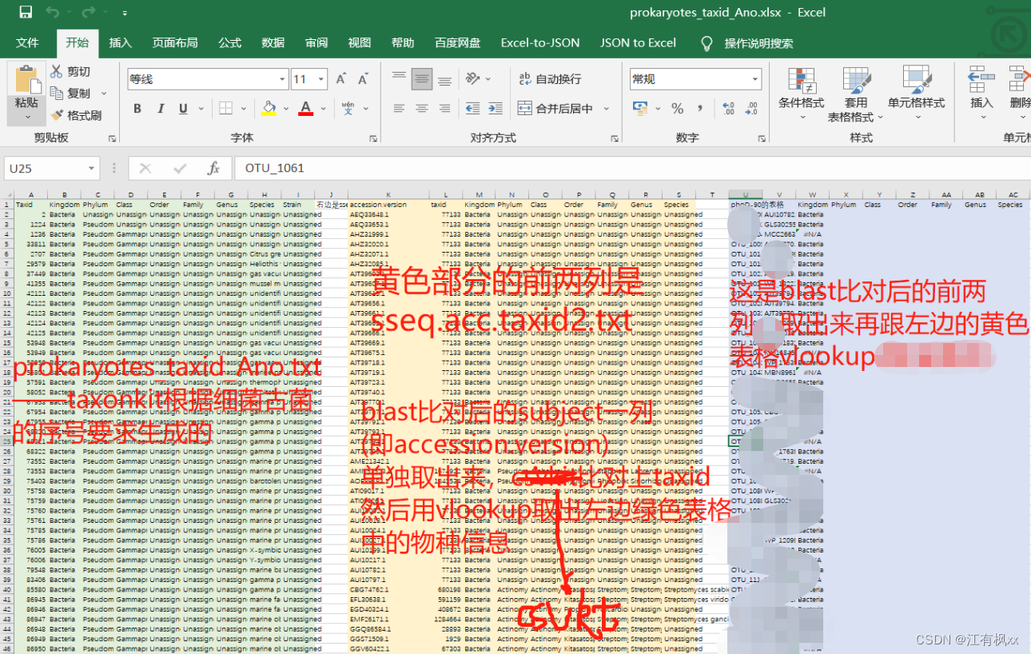This screenshot has height=654, width=1031.
Task: Click the Format Painter (格式刷) brush
Action: pyautogui.click(x=57, y=115)
